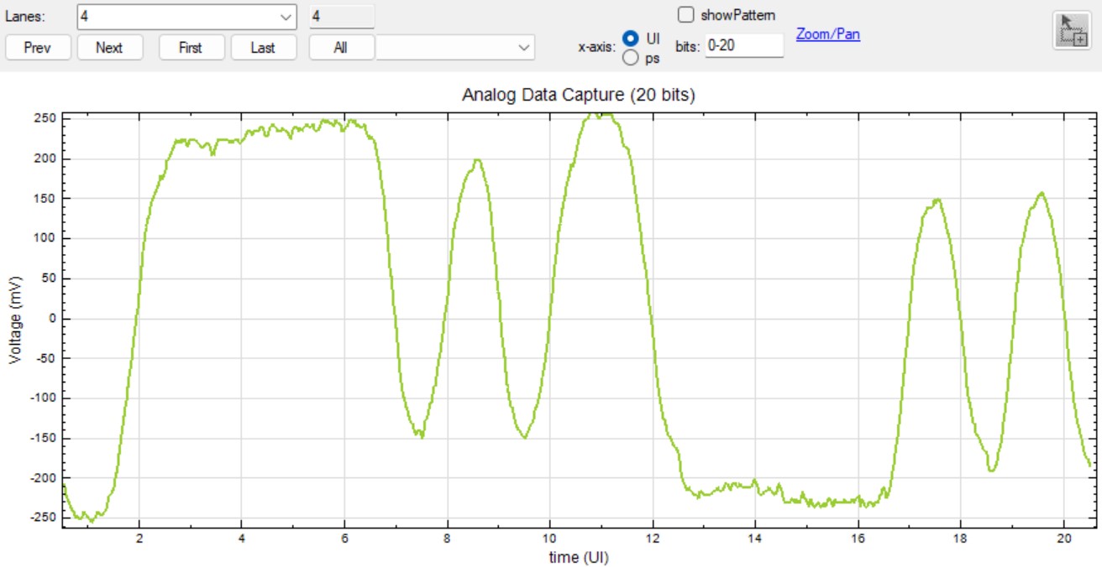Click the gray lane number box showing 4
Image resolution: width=1102 pixels, height=567 pixels.
pos(341,17)
